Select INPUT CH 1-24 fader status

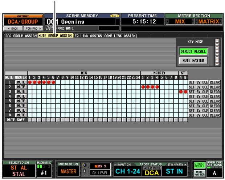click(127, 171)
